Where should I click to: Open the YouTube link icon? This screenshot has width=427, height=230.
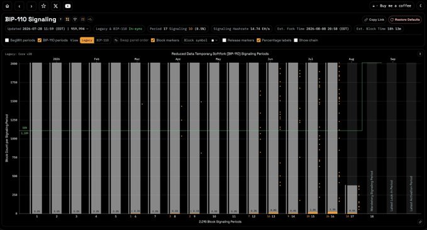click(x=68, y=6)
